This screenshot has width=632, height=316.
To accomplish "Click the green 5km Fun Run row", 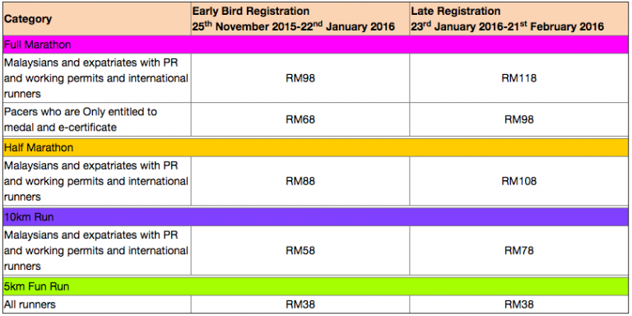I will click(x=316, y=286).
